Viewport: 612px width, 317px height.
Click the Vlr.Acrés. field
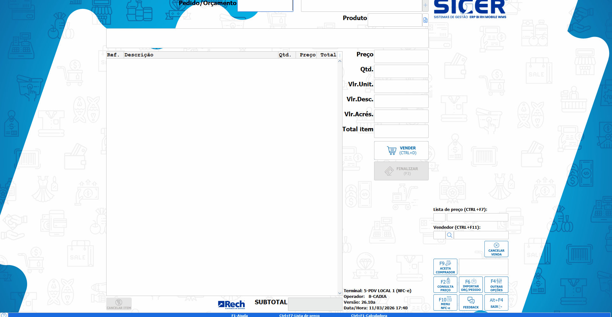401,116
